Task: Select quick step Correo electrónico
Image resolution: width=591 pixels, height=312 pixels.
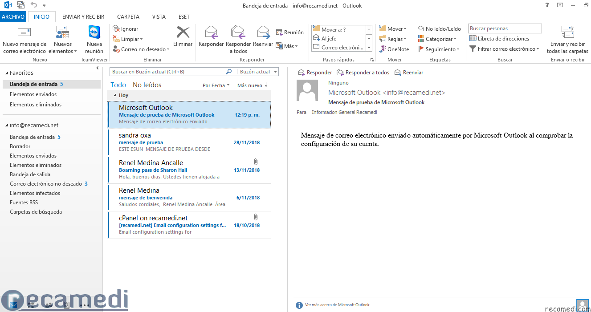Action: (x=338, y=48)
